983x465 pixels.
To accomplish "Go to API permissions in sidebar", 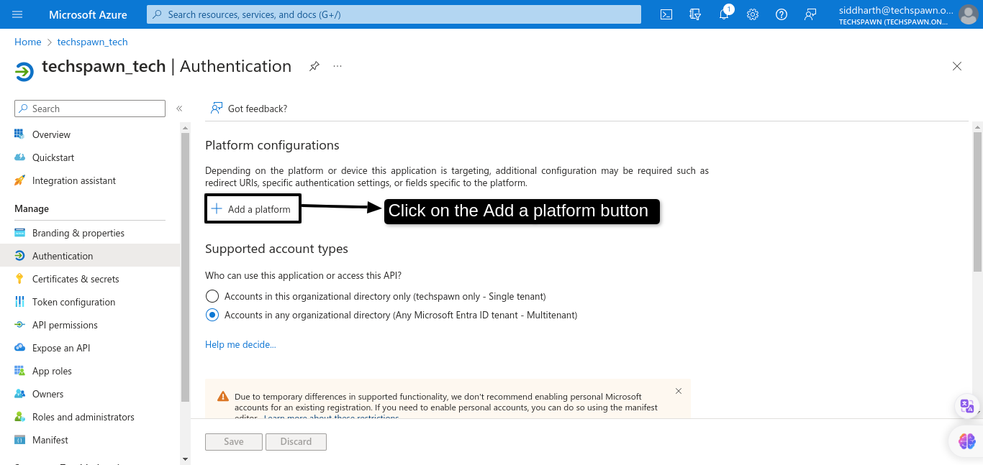I will click(x=65, y=325).
